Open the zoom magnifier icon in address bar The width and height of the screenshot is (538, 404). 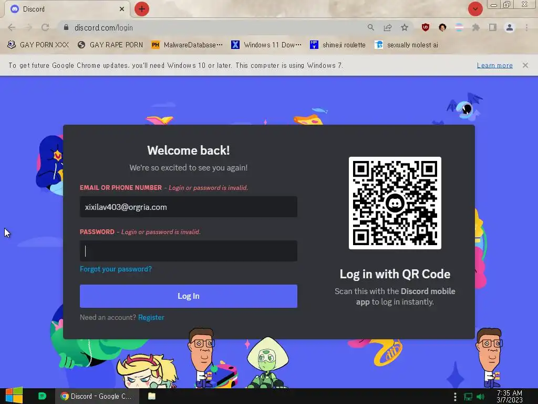click(370, 27)
